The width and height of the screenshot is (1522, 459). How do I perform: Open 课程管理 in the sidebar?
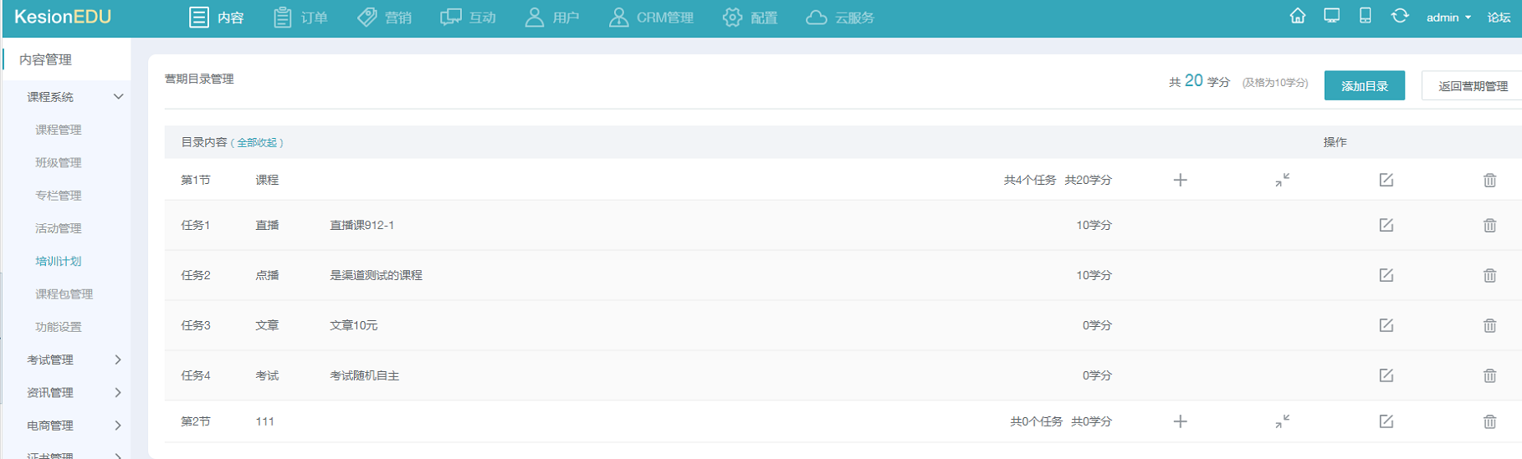point(59,130)
